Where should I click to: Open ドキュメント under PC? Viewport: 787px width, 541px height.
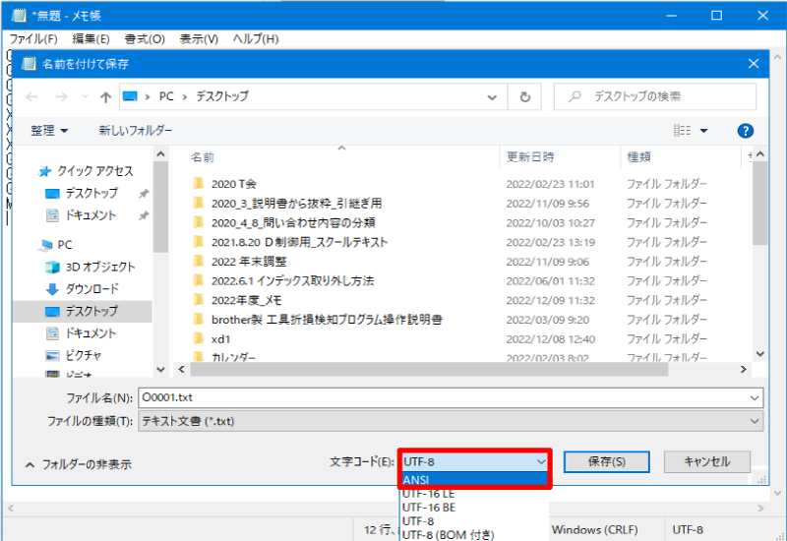click(x=81, y=333)
